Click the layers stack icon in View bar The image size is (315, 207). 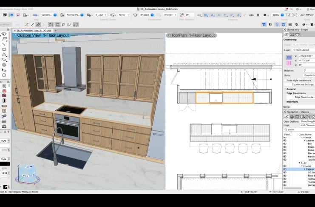(89, 14)
